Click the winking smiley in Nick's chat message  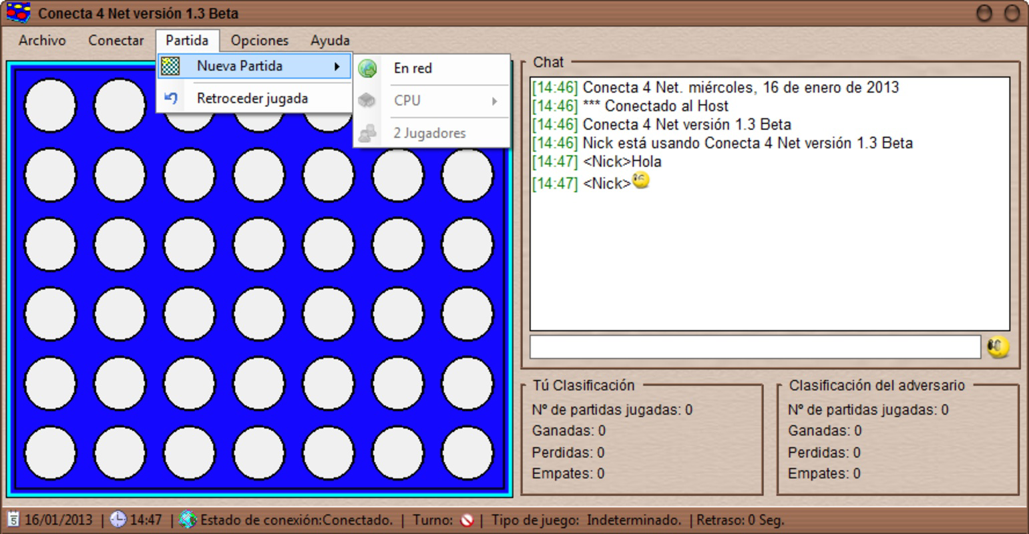[x=640, y=180]
